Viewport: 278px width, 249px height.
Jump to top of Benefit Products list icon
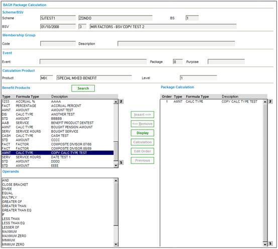coord(121,102)
